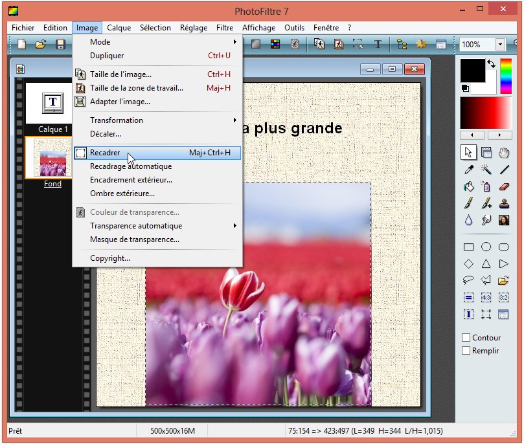The width and height of the screenshot is (524, 444).
Task: Click the black foreground color swatch
Action: coord(472,70)
